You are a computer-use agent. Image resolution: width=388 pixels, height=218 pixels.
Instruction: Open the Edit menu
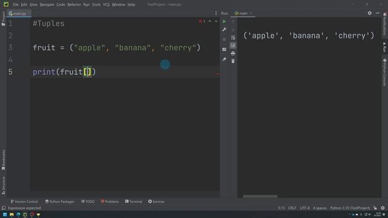pos(24,4)
